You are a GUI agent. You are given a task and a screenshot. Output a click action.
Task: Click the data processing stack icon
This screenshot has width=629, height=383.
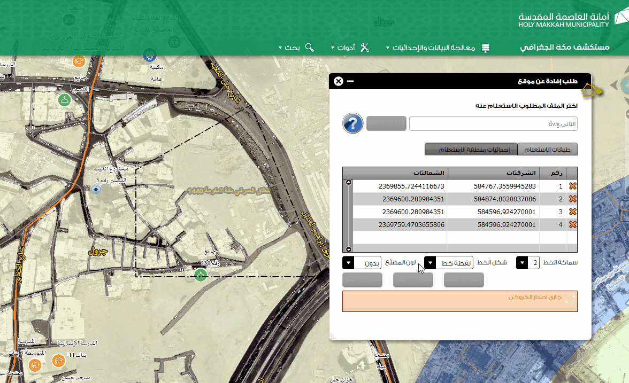(486, 48)
